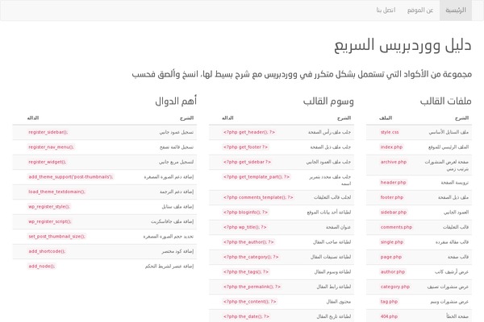Click the الملف column header
This screenshot has width=484, height=322.
click(x=386, y=118)
